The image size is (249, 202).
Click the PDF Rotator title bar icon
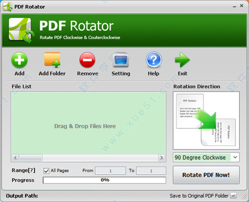pos(7,7)
